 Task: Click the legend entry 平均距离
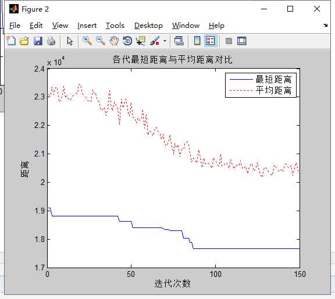(273, 90)
